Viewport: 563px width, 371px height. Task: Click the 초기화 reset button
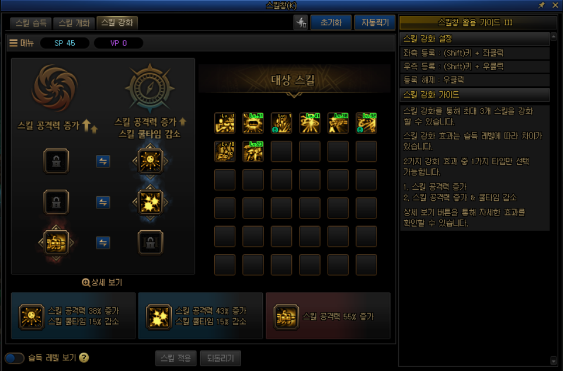point(331,22)
